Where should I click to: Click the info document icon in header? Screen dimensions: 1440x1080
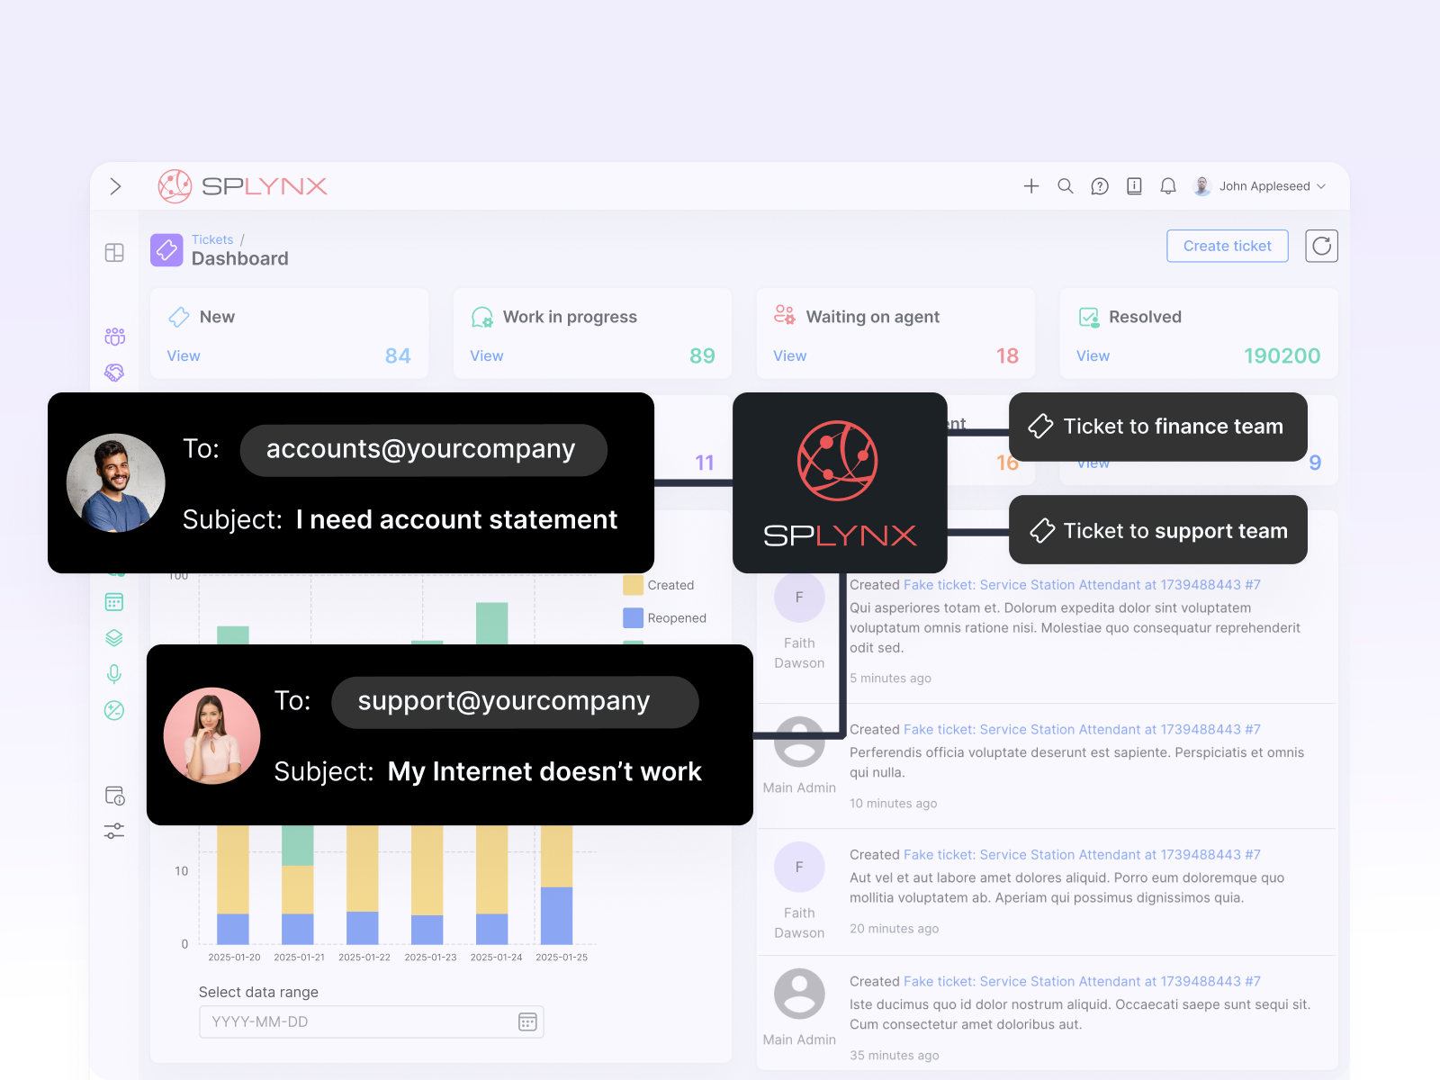pyautogui.click(x=1134, y=186)
